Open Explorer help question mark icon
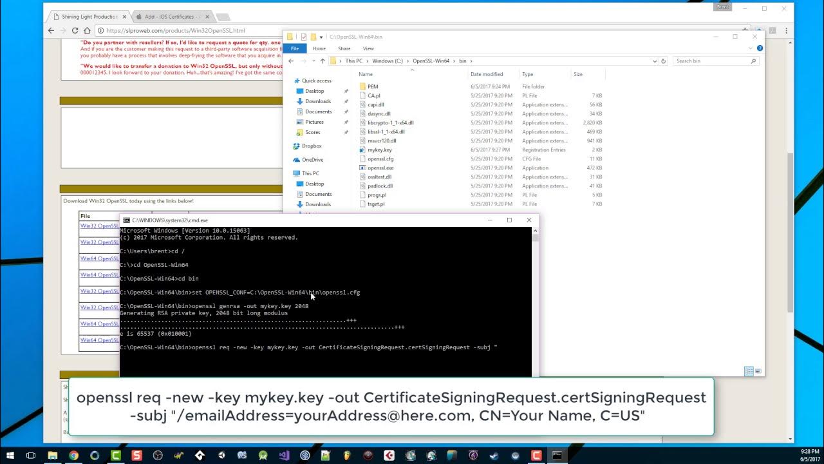This screenshot has height=464, width=824. point(760,48)
